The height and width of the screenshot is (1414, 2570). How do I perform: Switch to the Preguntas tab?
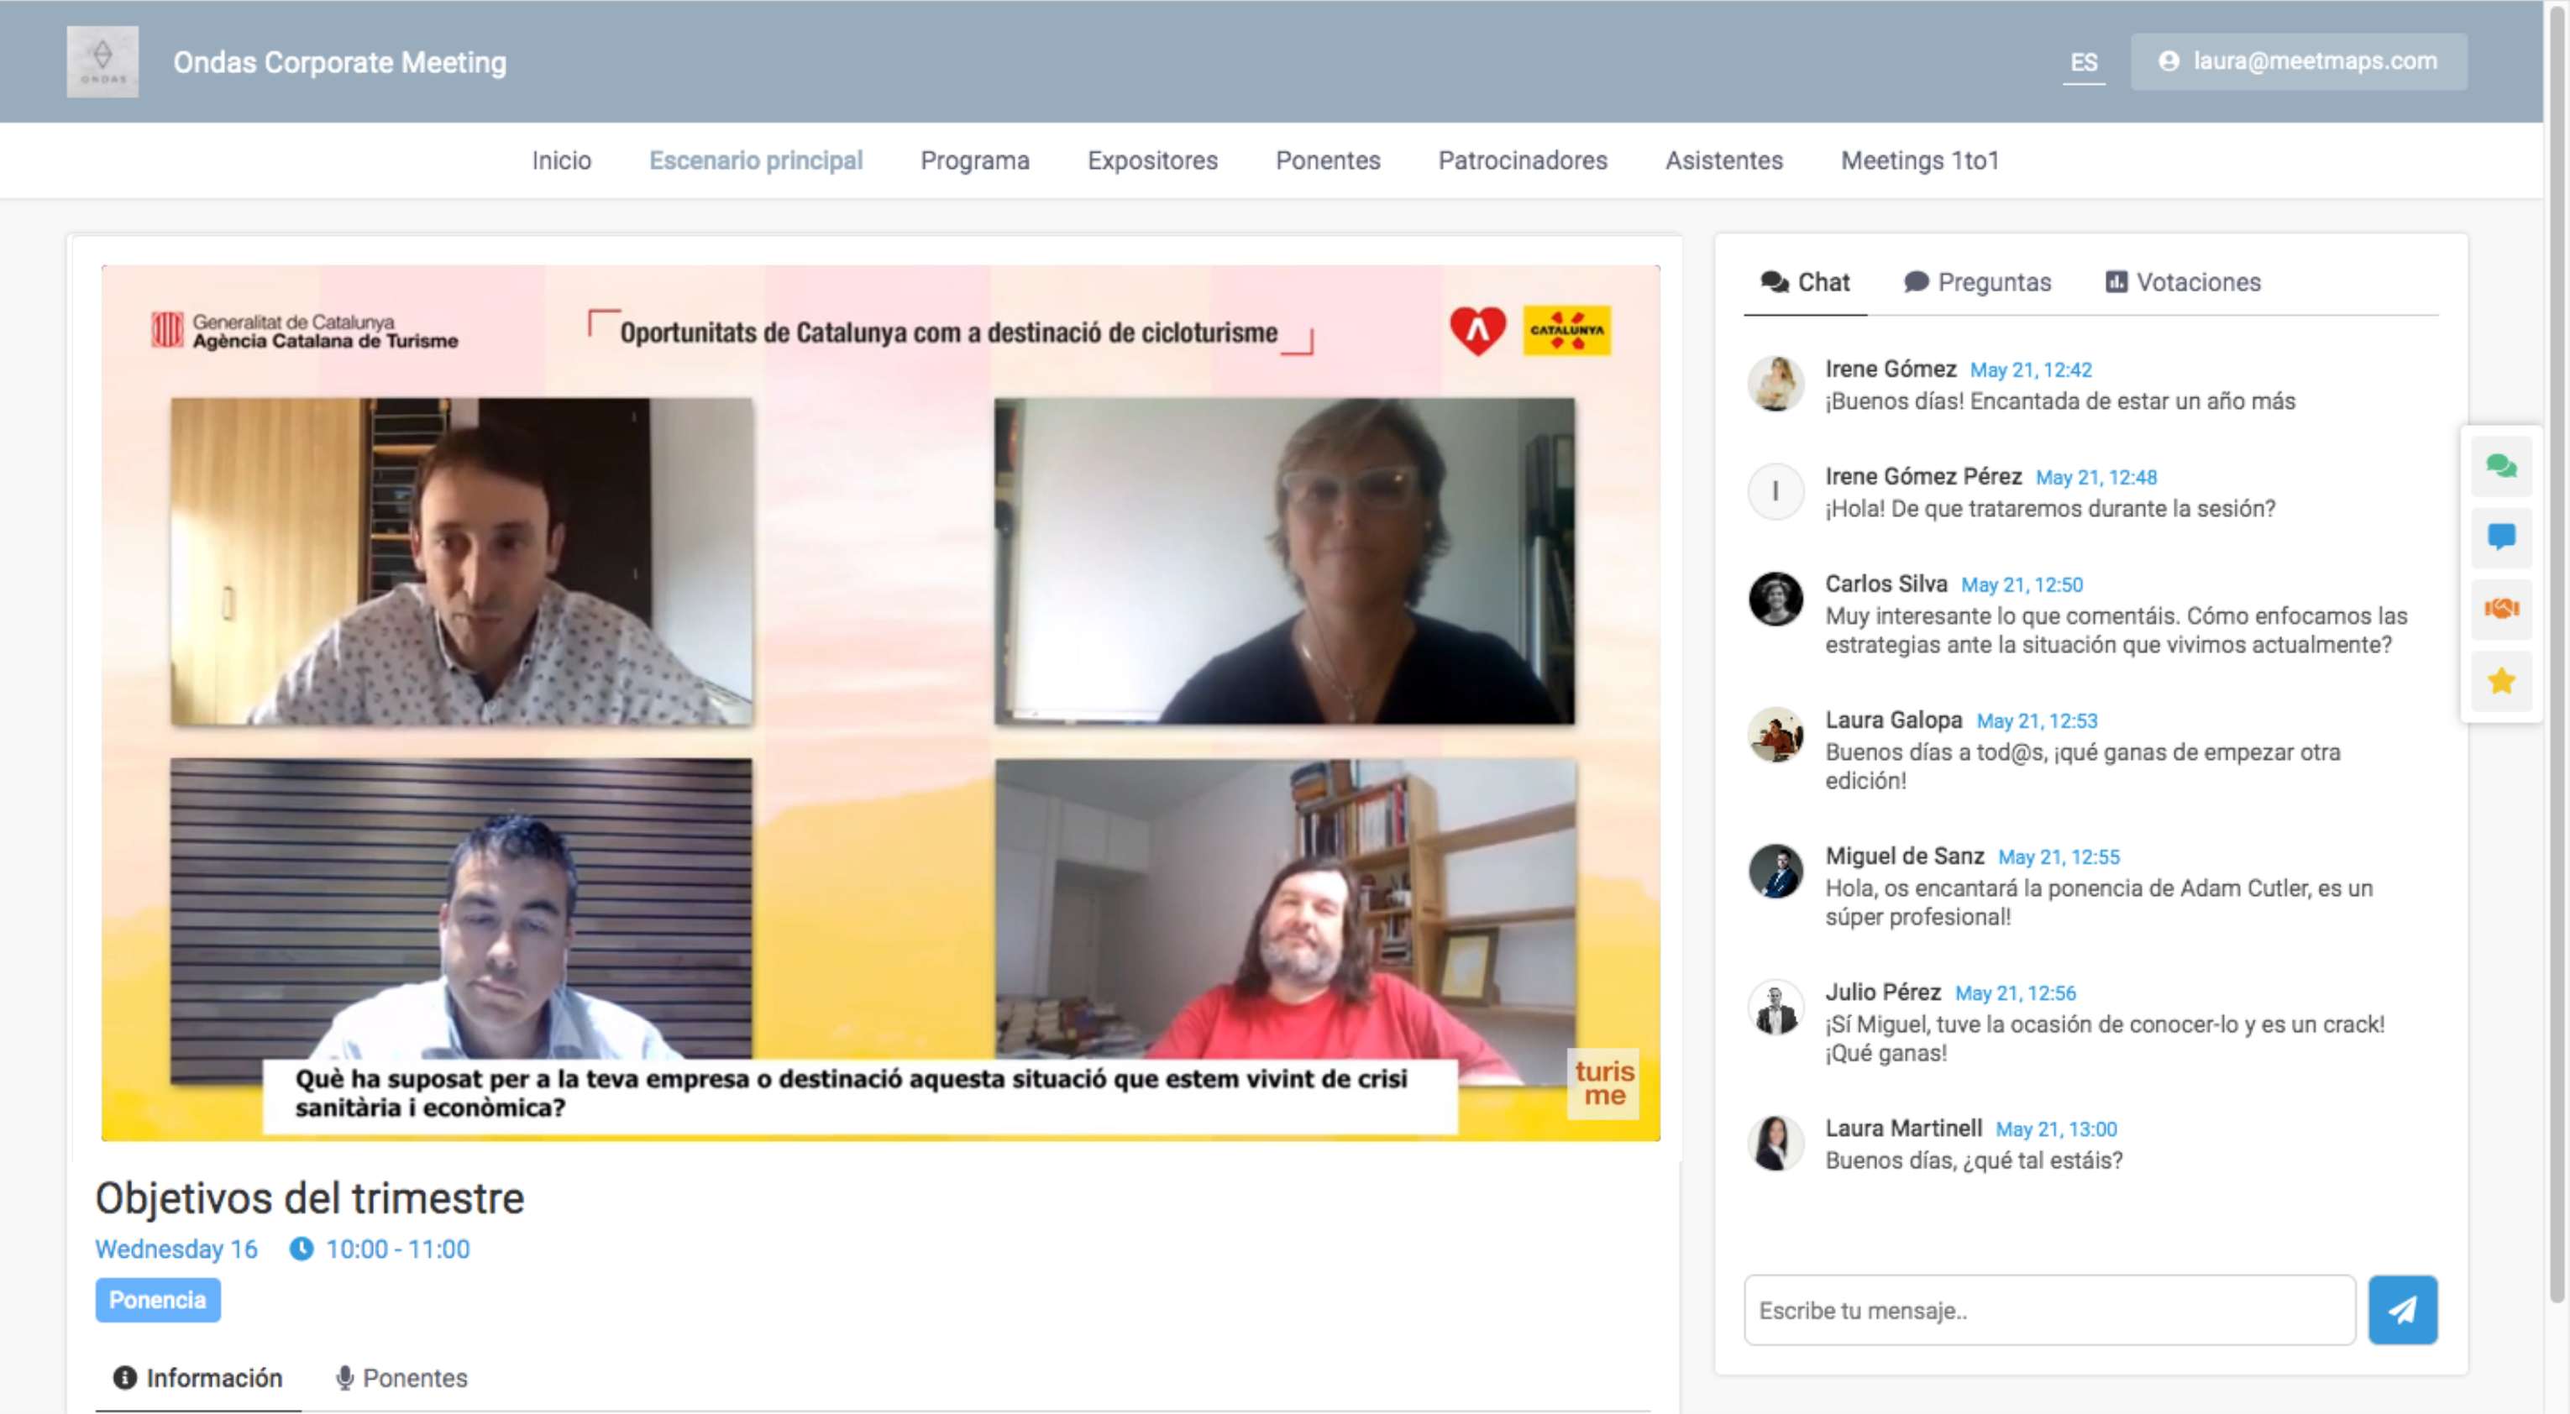tap(1977, 282)
